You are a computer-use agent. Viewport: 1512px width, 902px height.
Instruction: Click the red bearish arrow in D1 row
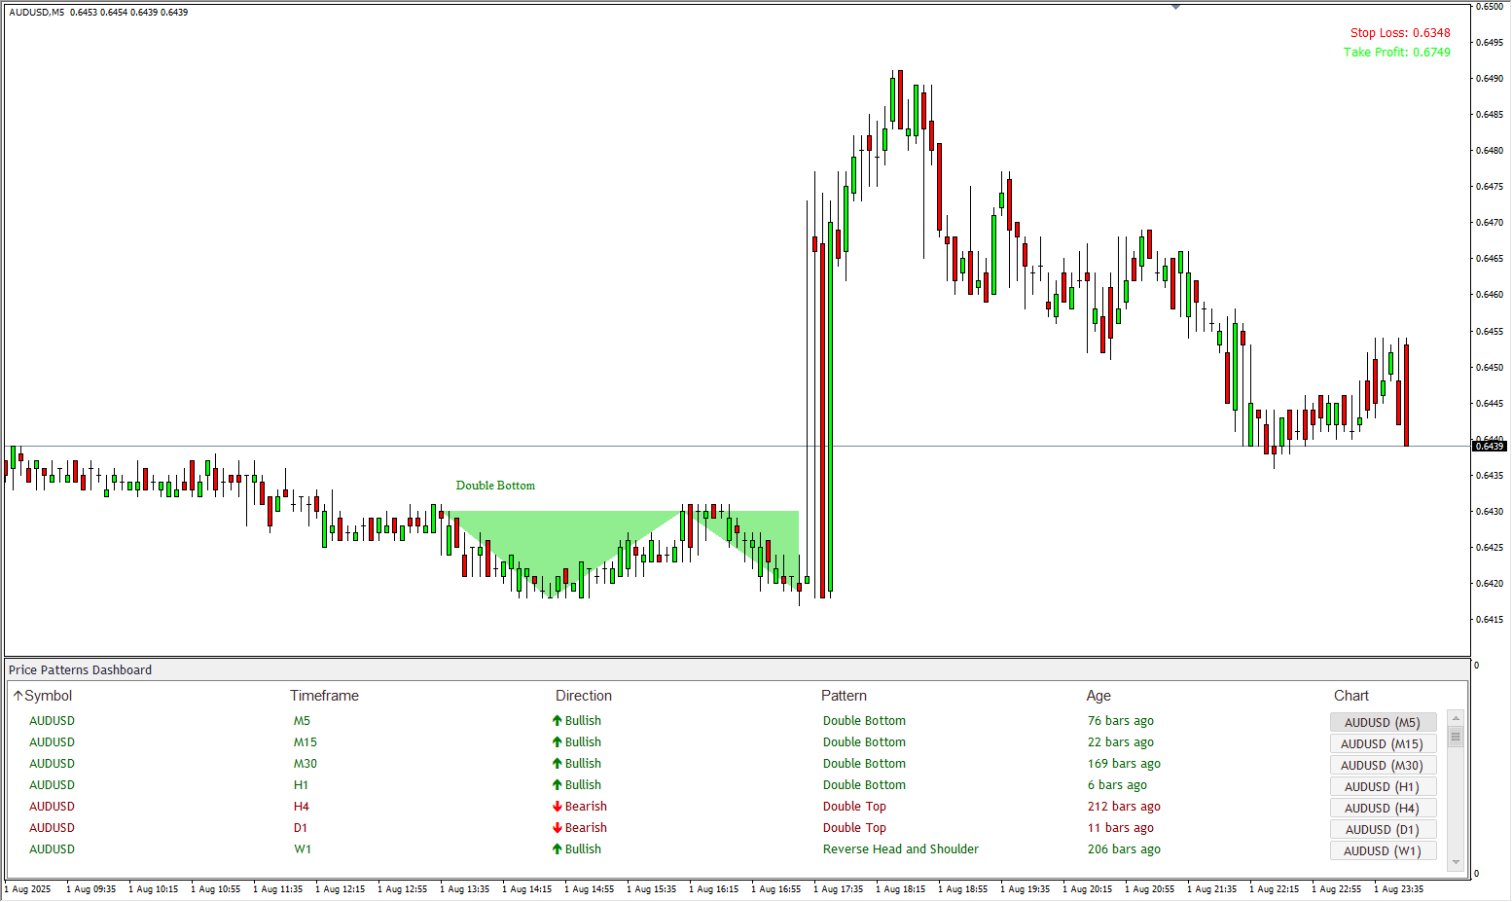[558, 828]
